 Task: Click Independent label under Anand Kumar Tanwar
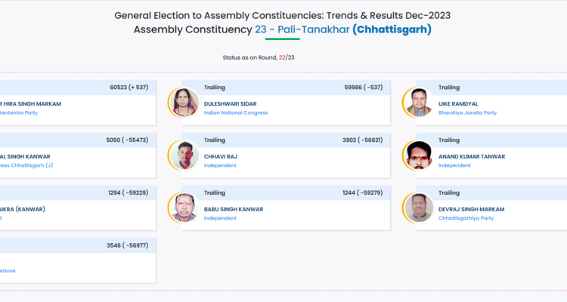point(454,165)
